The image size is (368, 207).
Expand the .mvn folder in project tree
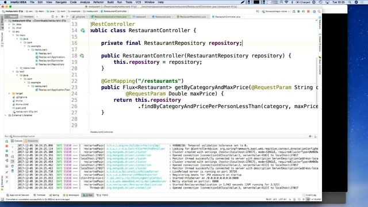tap(9, 28)
